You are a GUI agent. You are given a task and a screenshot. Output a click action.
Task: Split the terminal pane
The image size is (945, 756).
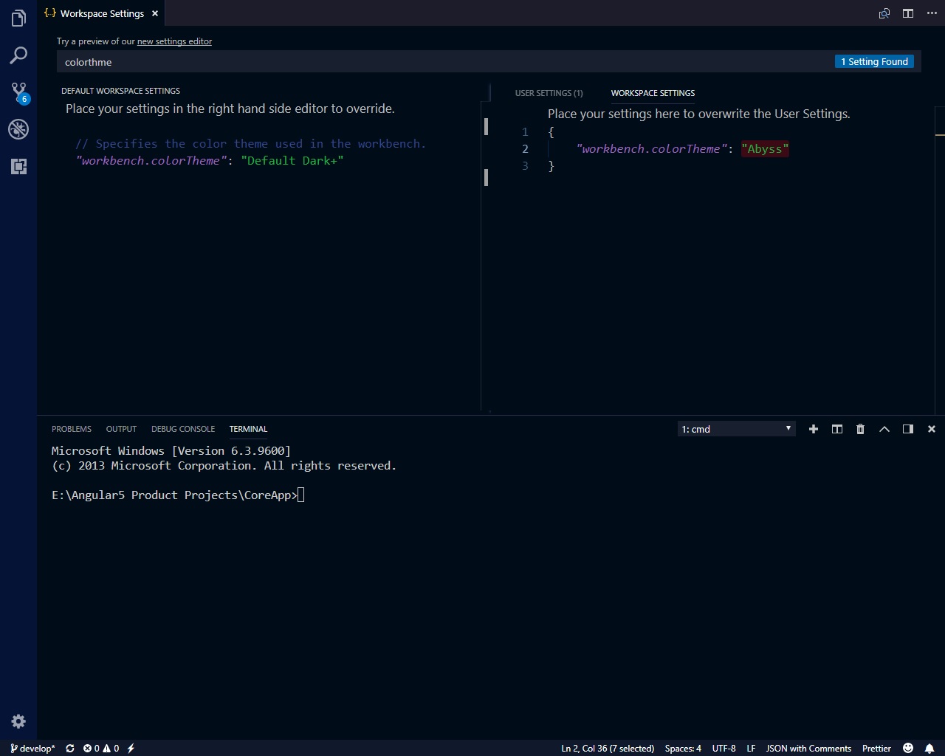[x=837, y=429]
